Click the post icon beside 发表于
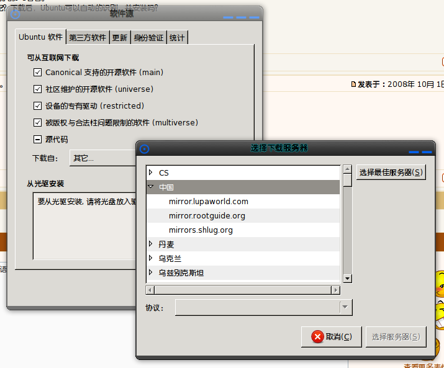This screenshot has height=368, width=444. tap(353, 84)
